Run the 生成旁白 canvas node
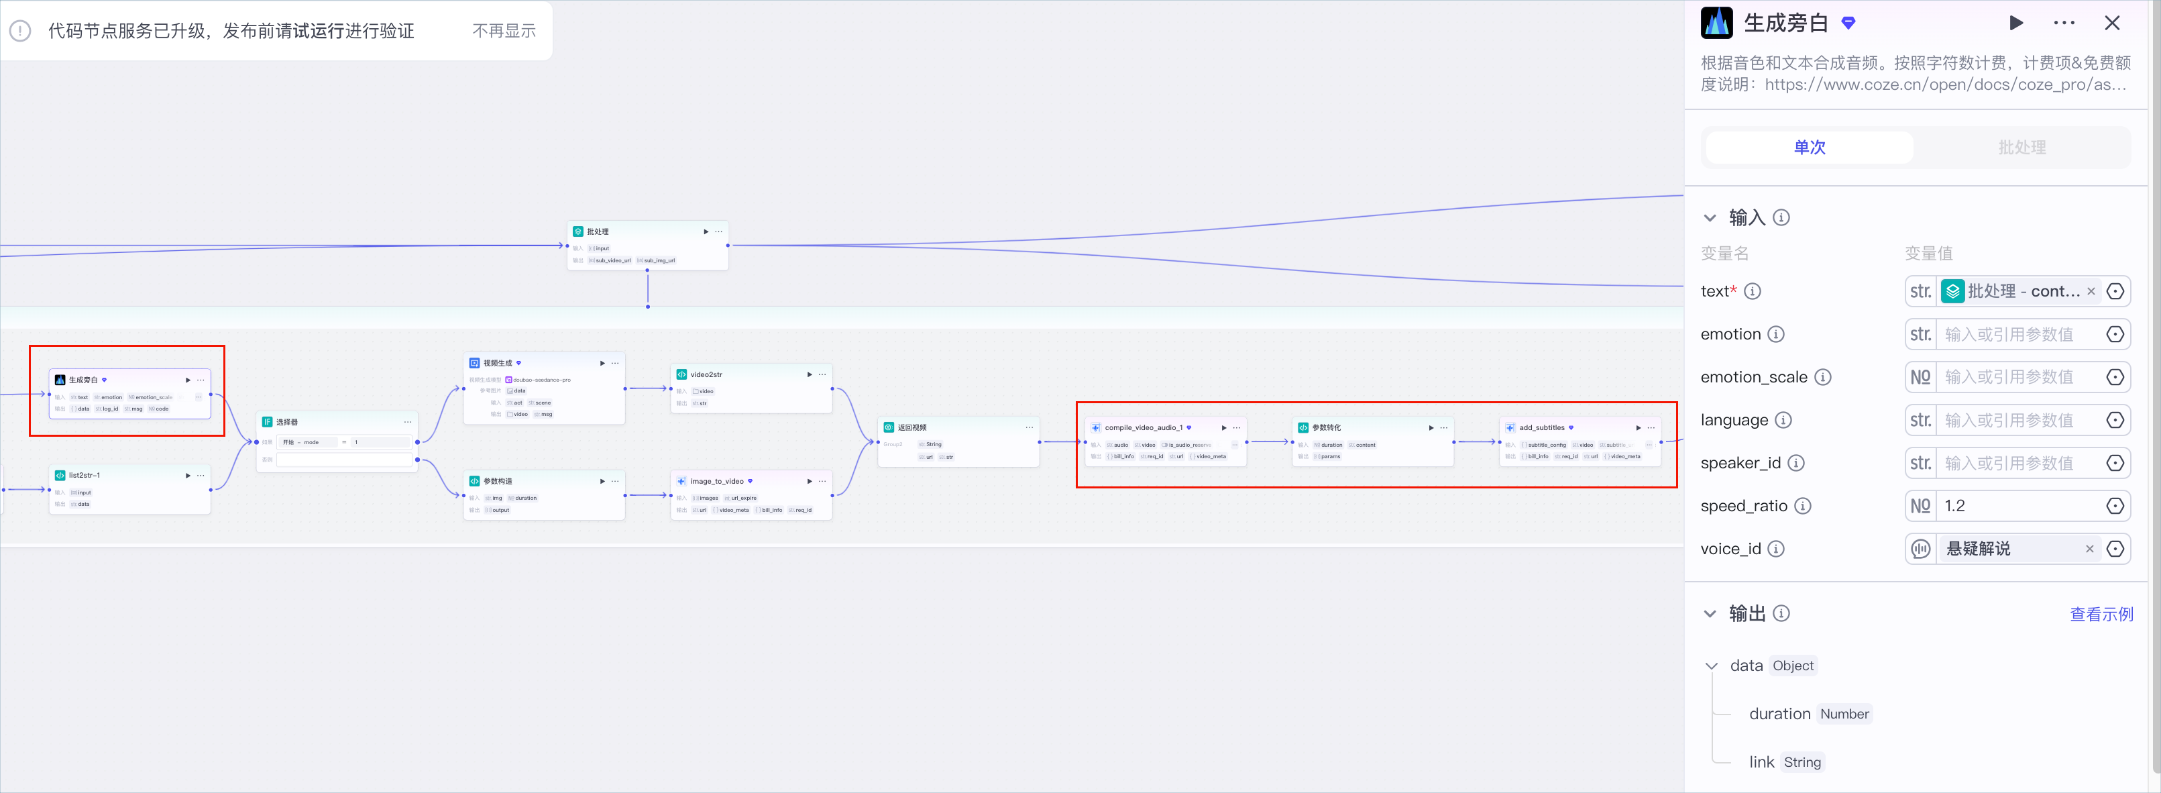 point(188,380)
